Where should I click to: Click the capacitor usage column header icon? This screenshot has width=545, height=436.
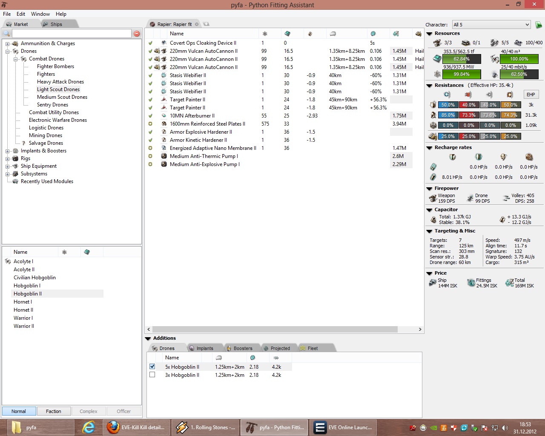[310, 34]
